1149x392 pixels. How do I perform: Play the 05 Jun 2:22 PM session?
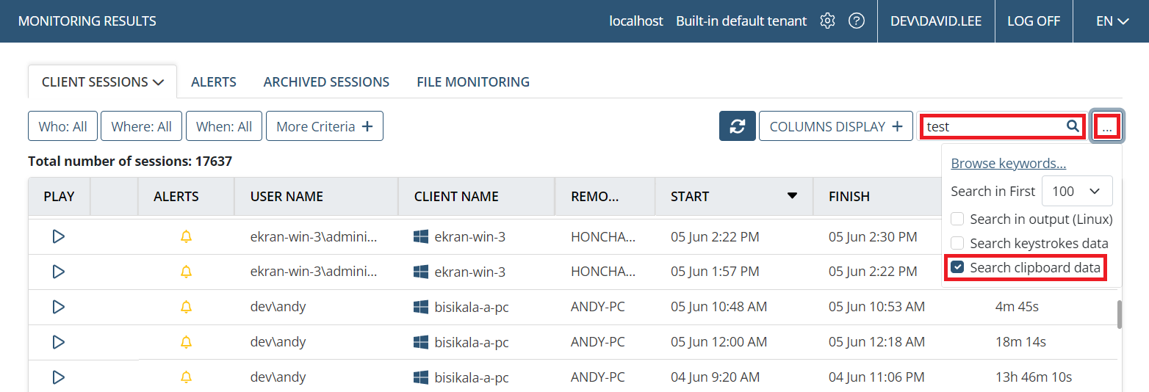click(x=59, y=236)
